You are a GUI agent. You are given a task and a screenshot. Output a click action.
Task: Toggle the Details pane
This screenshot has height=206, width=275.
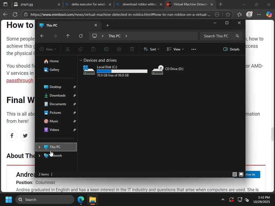coord(231,49)
